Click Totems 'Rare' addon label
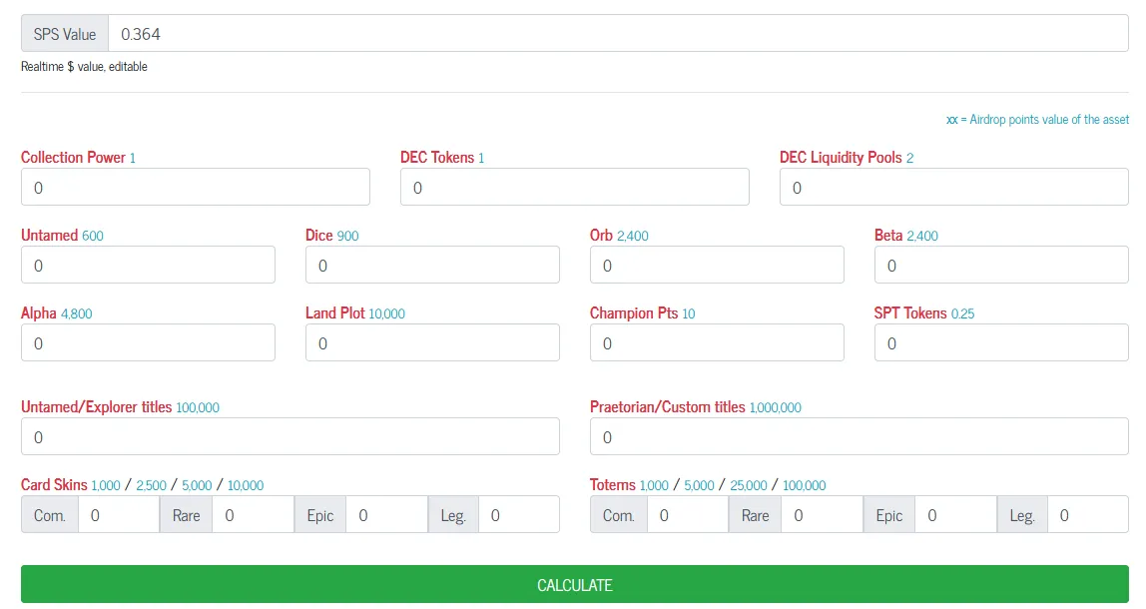This screenshot has height=609, width=1146. point(755,515)
